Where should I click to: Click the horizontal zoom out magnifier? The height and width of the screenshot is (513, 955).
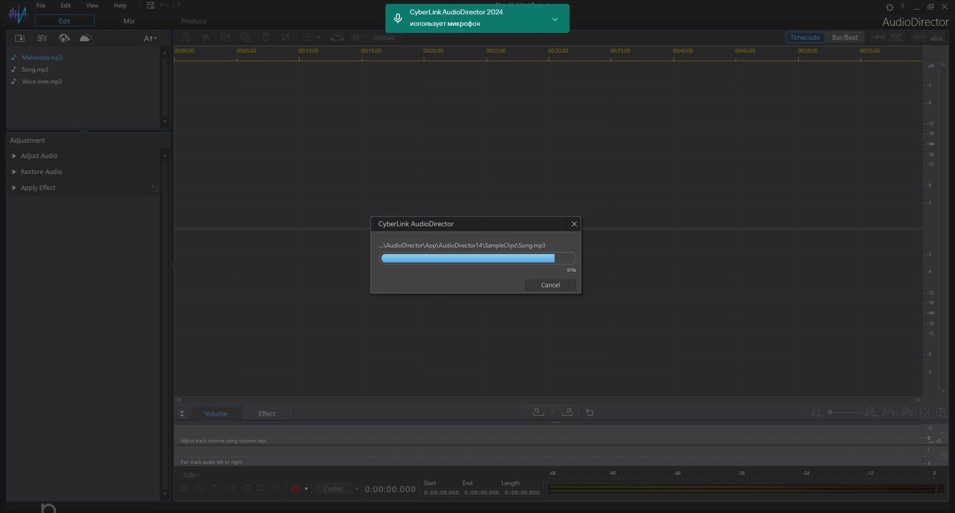click(x=817, y=413)
